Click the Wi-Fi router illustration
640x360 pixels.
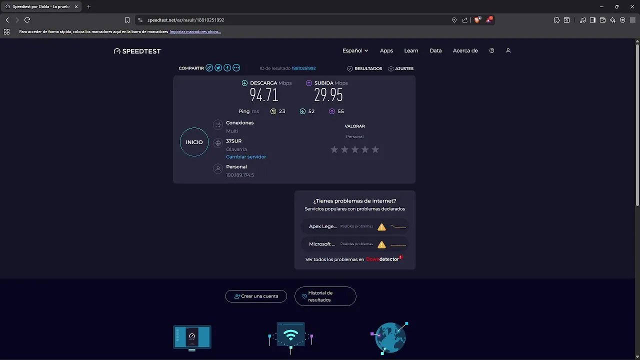(x=290, y=337)
